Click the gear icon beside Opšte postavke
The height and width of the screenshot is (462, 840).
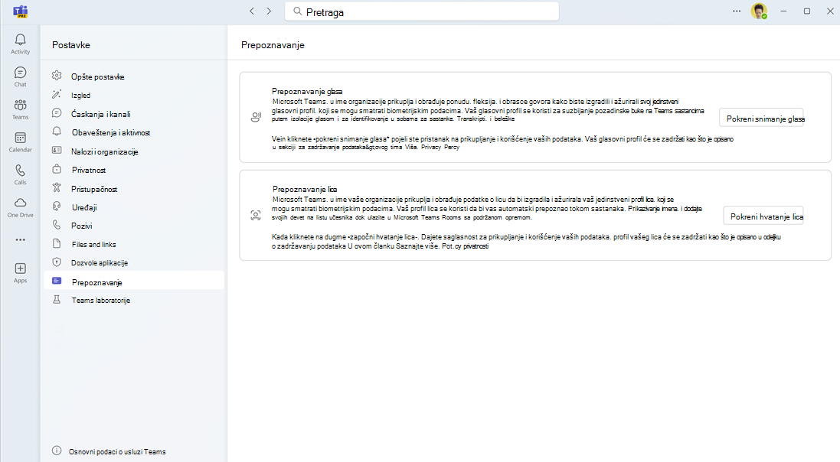coord(57,76)
